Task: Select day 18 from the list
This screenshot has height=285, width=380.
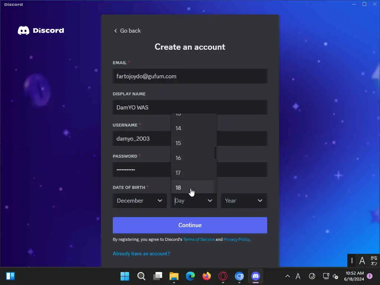Action: click(x=193, y=187)
